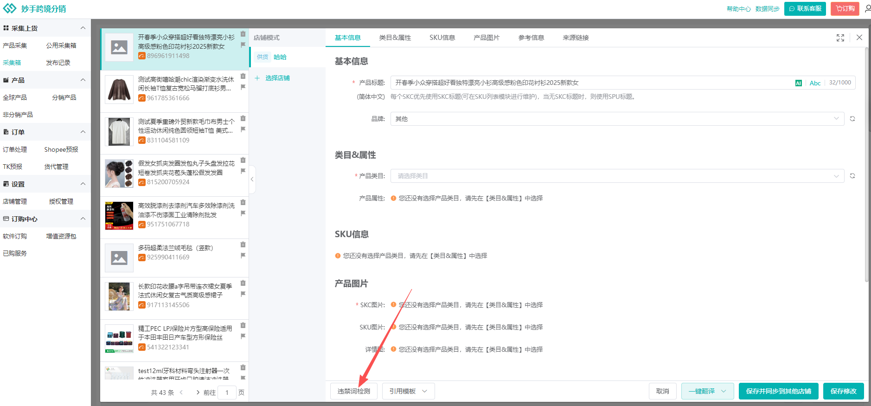Collapse the 订单 sidebar section
The height and width of the screenshot is (406, 871).
(83, 132)
